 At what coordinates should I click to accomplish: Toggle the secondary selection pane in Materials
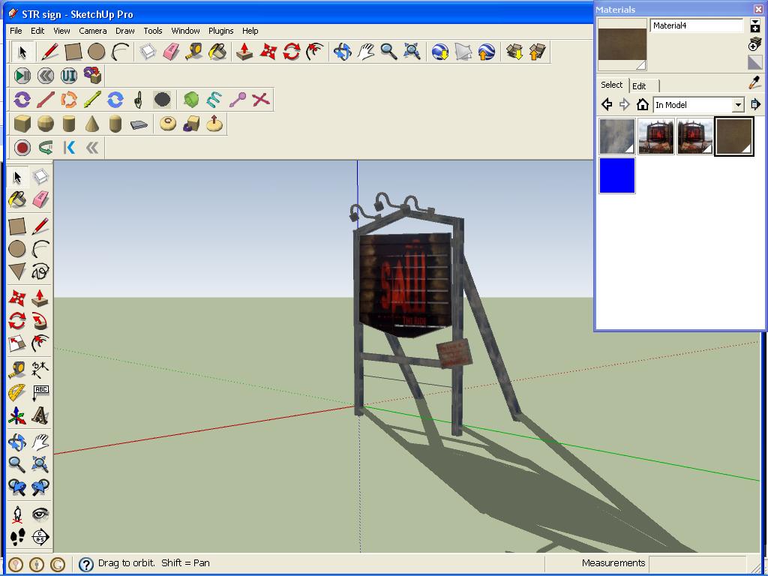tap(754, 26)
